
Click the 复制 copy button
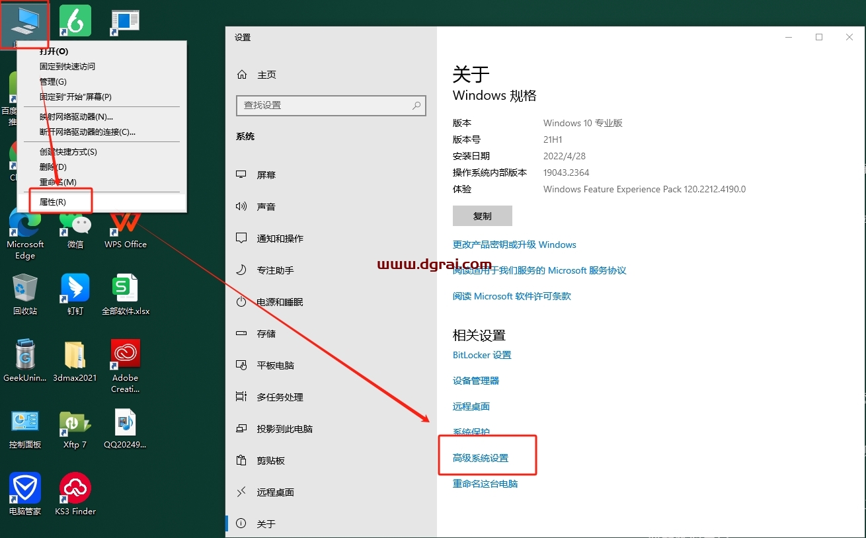click(x=482, y=215)
